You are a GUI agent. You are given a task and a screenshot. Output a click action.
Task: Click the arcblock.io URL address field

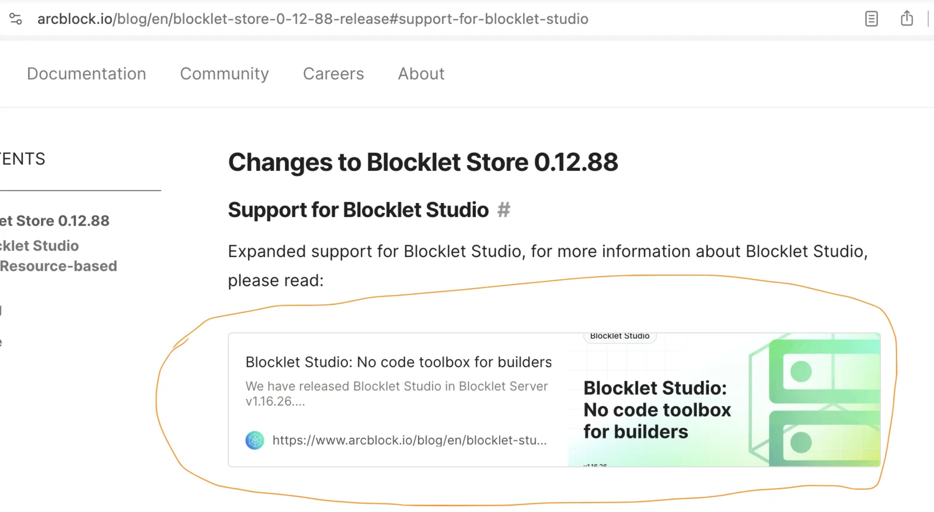(x=313, y=19)
